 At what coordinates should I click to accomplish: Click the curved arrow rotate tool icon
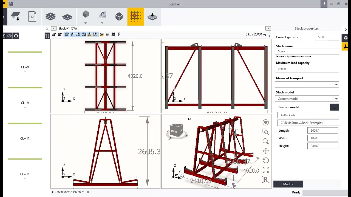coord(102,15)
